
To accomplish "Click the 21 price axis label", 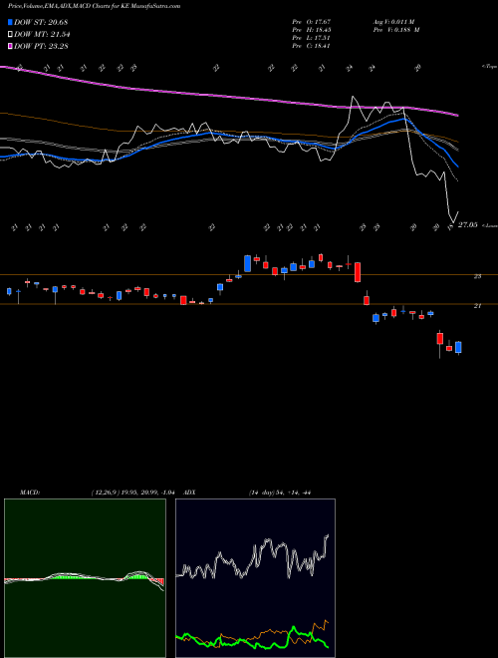I will pyautogui.click(x=477, y=306).
